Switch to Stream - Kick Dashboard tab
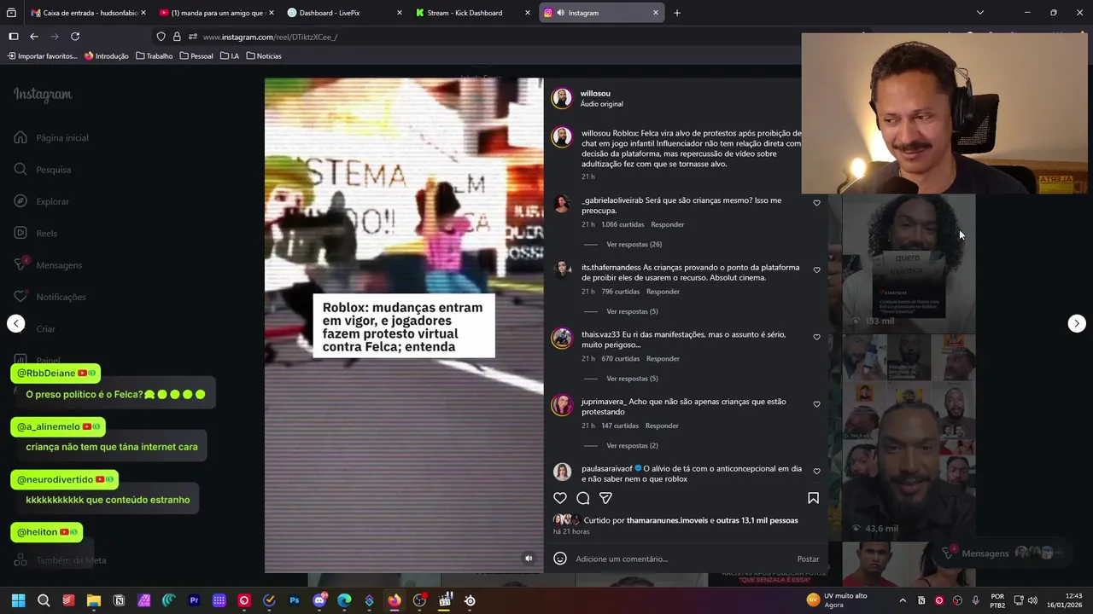1093x614 pixels. pyautogui.click(x=473, y=13)
